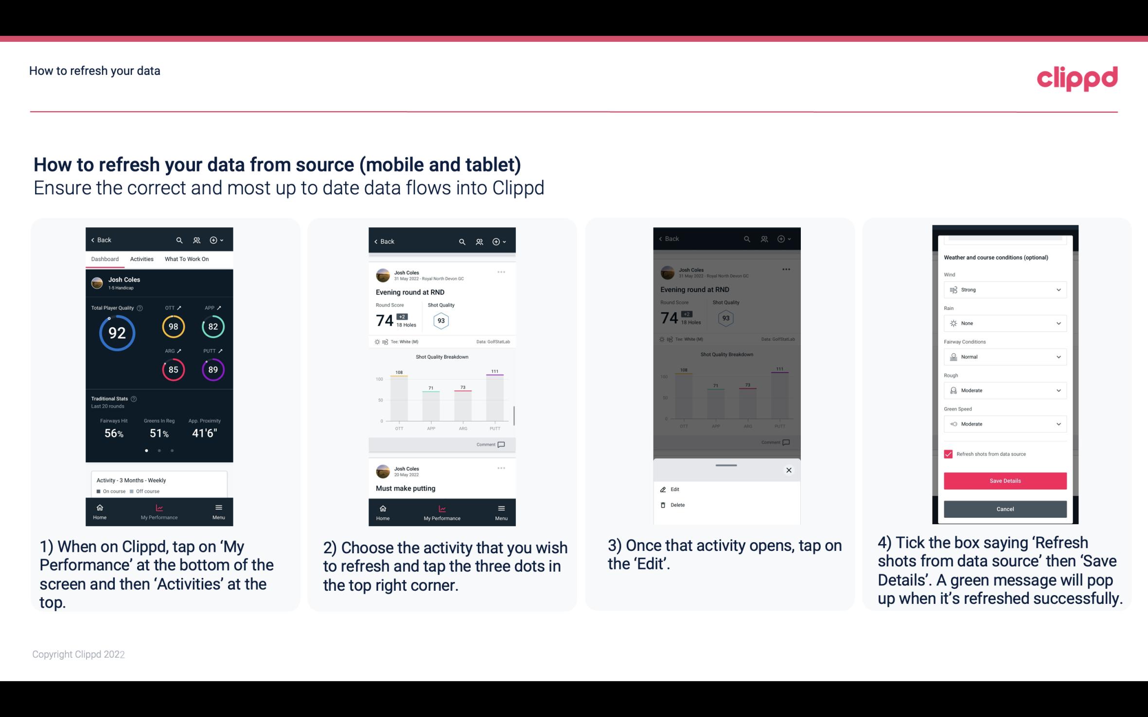Tap the search icon in top bar

pos(177,239)
